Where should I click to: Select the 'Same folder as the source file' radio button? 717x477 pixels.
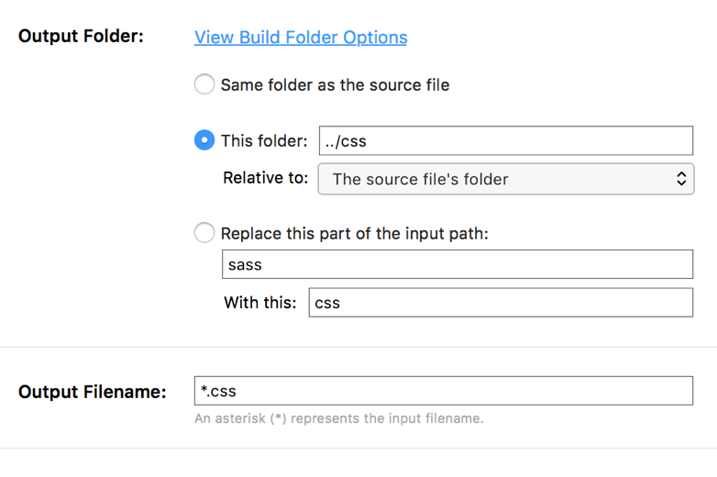(204, 85)
